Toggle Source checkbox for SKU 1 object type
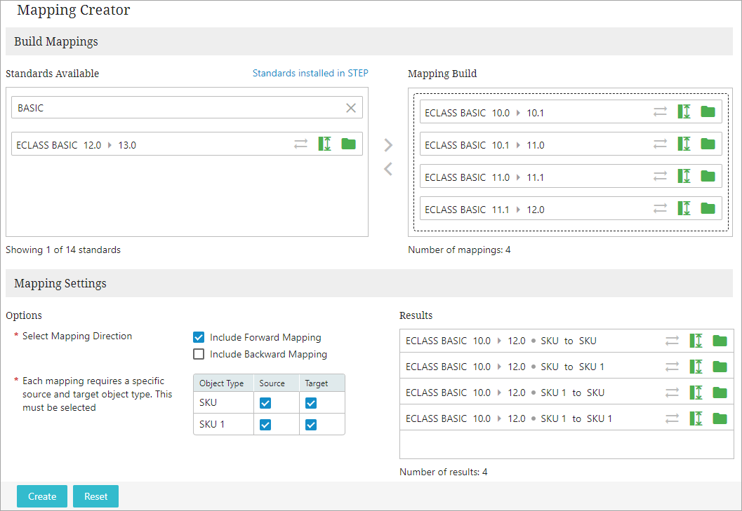The image size is (742, 511). click(x=265, y=425)
